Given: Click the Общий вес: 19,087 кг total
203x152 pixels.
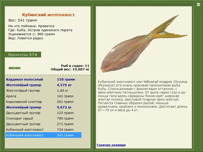Looking at the screenshot, I should [x=70, y=69].
